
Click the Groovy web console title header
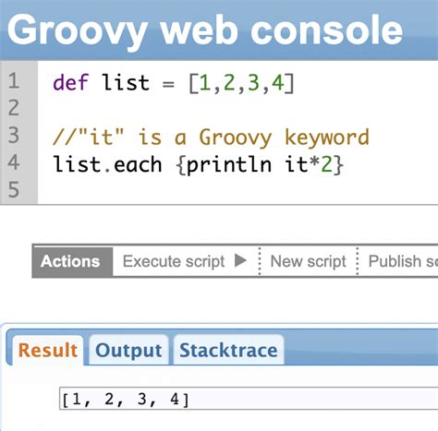[x=205, y=30]
